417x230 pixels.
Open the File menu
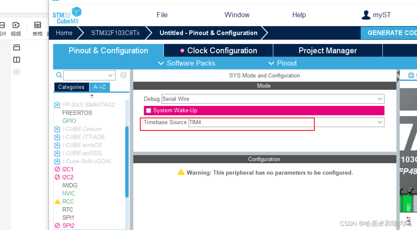click(162, 15)
